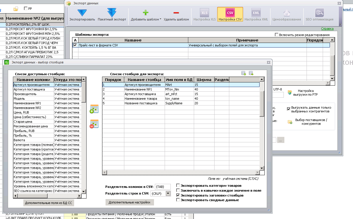Open Настройка выгрузки по FTP
Viewport: 353px width, 219px height.
point(303,92)
